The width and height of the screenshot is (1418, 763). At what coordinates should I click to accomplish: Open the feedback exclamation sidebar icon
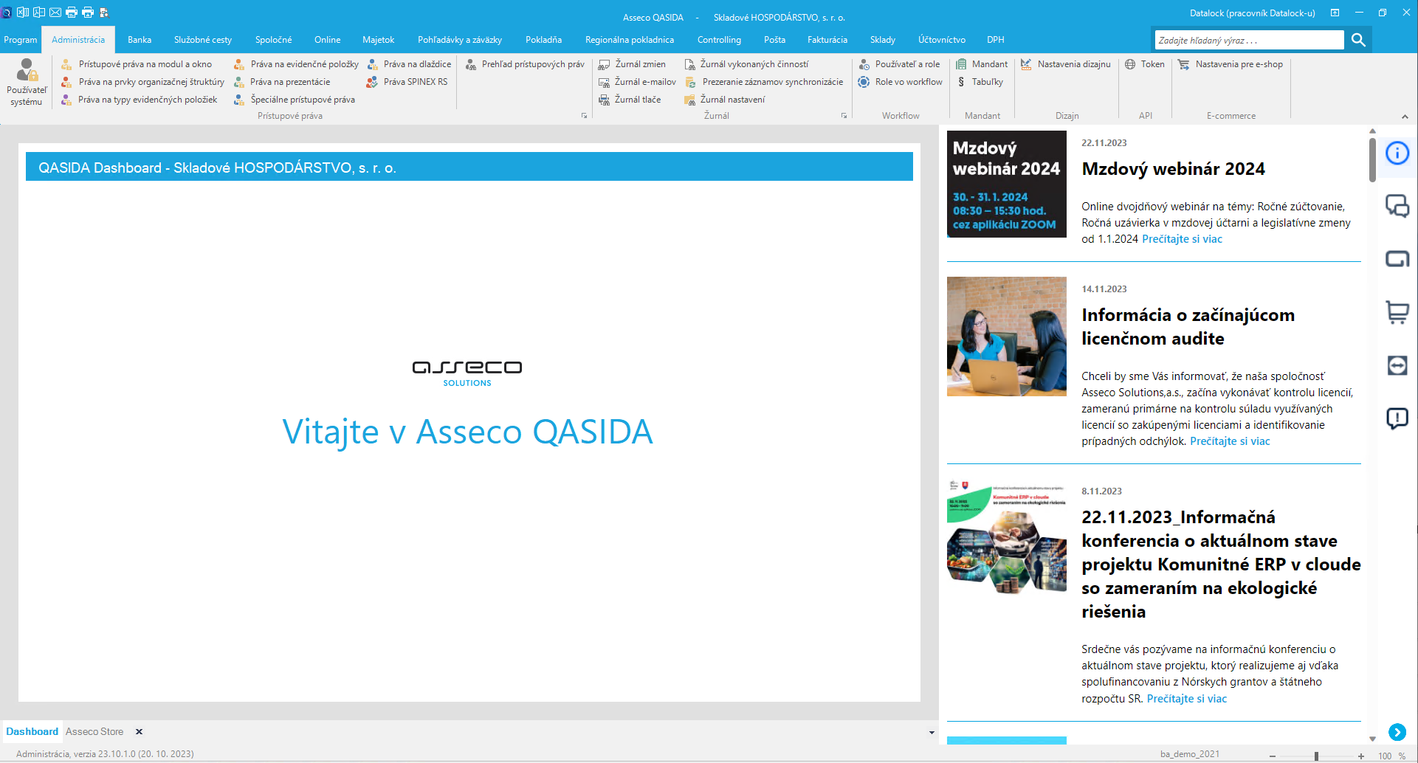click(x=1397, y=418)
